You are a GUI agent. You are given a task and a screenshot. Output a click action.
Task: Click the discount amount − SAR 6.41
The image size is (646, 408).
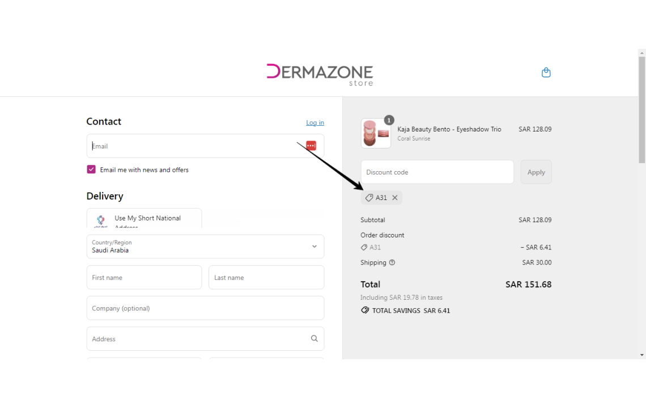(x=535, y=247)
